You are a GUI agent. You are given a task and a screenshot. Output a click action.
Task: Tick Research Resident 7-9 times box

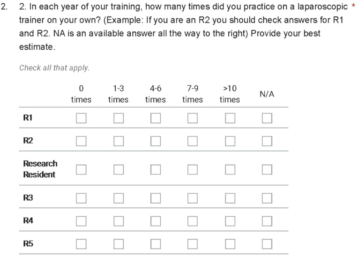(x=193, y=169)
